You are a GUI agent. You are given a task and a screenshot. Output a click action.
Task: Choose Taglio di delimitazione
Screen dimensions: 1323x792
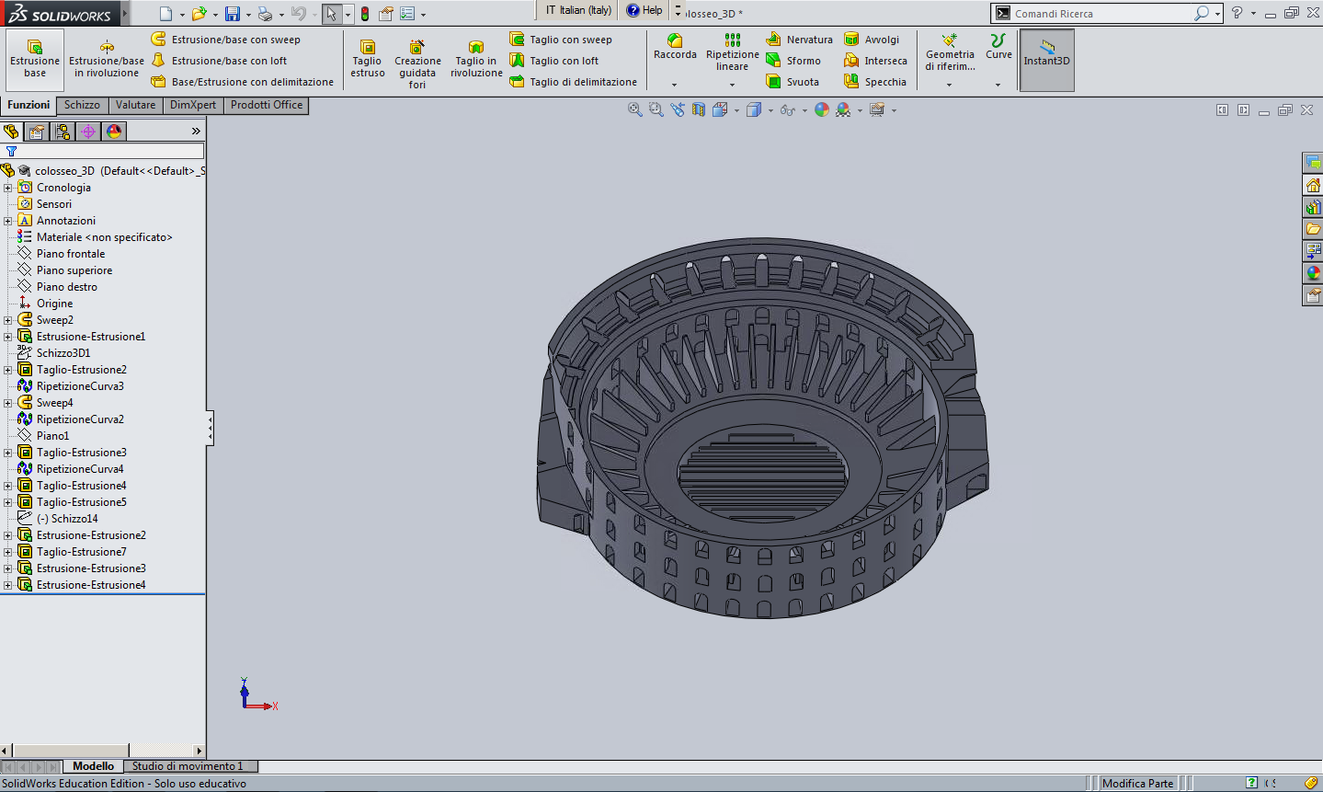[x=574, y=82]
